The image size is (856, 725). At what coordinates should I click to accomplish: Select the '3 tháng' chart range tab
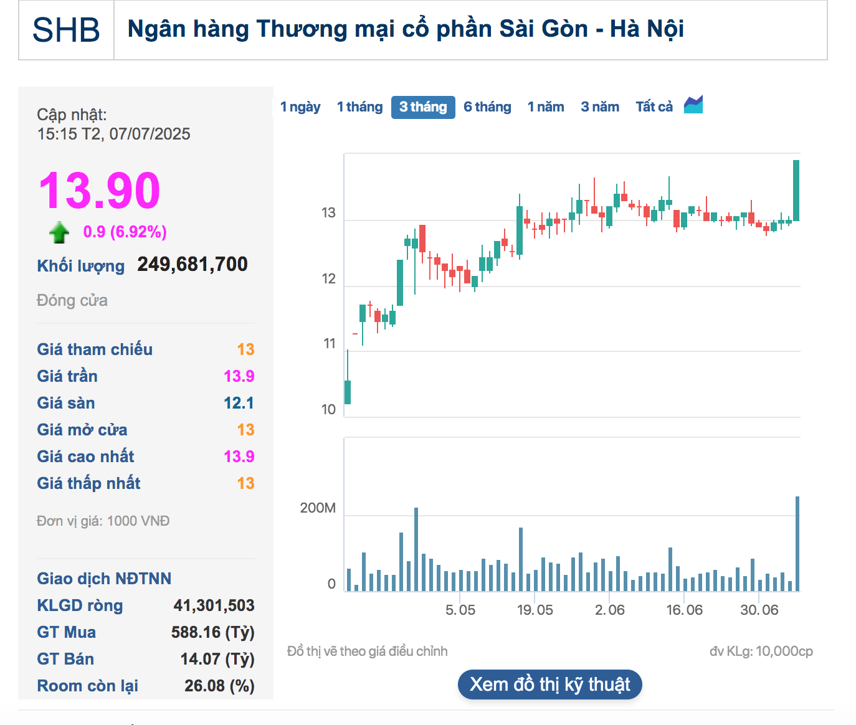[x=423, y=107]
